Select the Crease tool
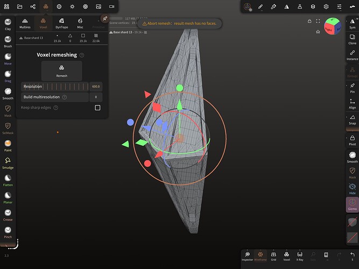The width and height of the screenshot is (359, 269). point(8,215)
